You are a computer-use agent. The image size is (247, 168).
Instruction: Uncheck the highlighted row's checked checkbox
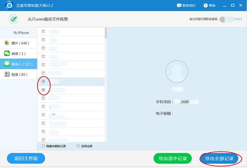[43, 81]
